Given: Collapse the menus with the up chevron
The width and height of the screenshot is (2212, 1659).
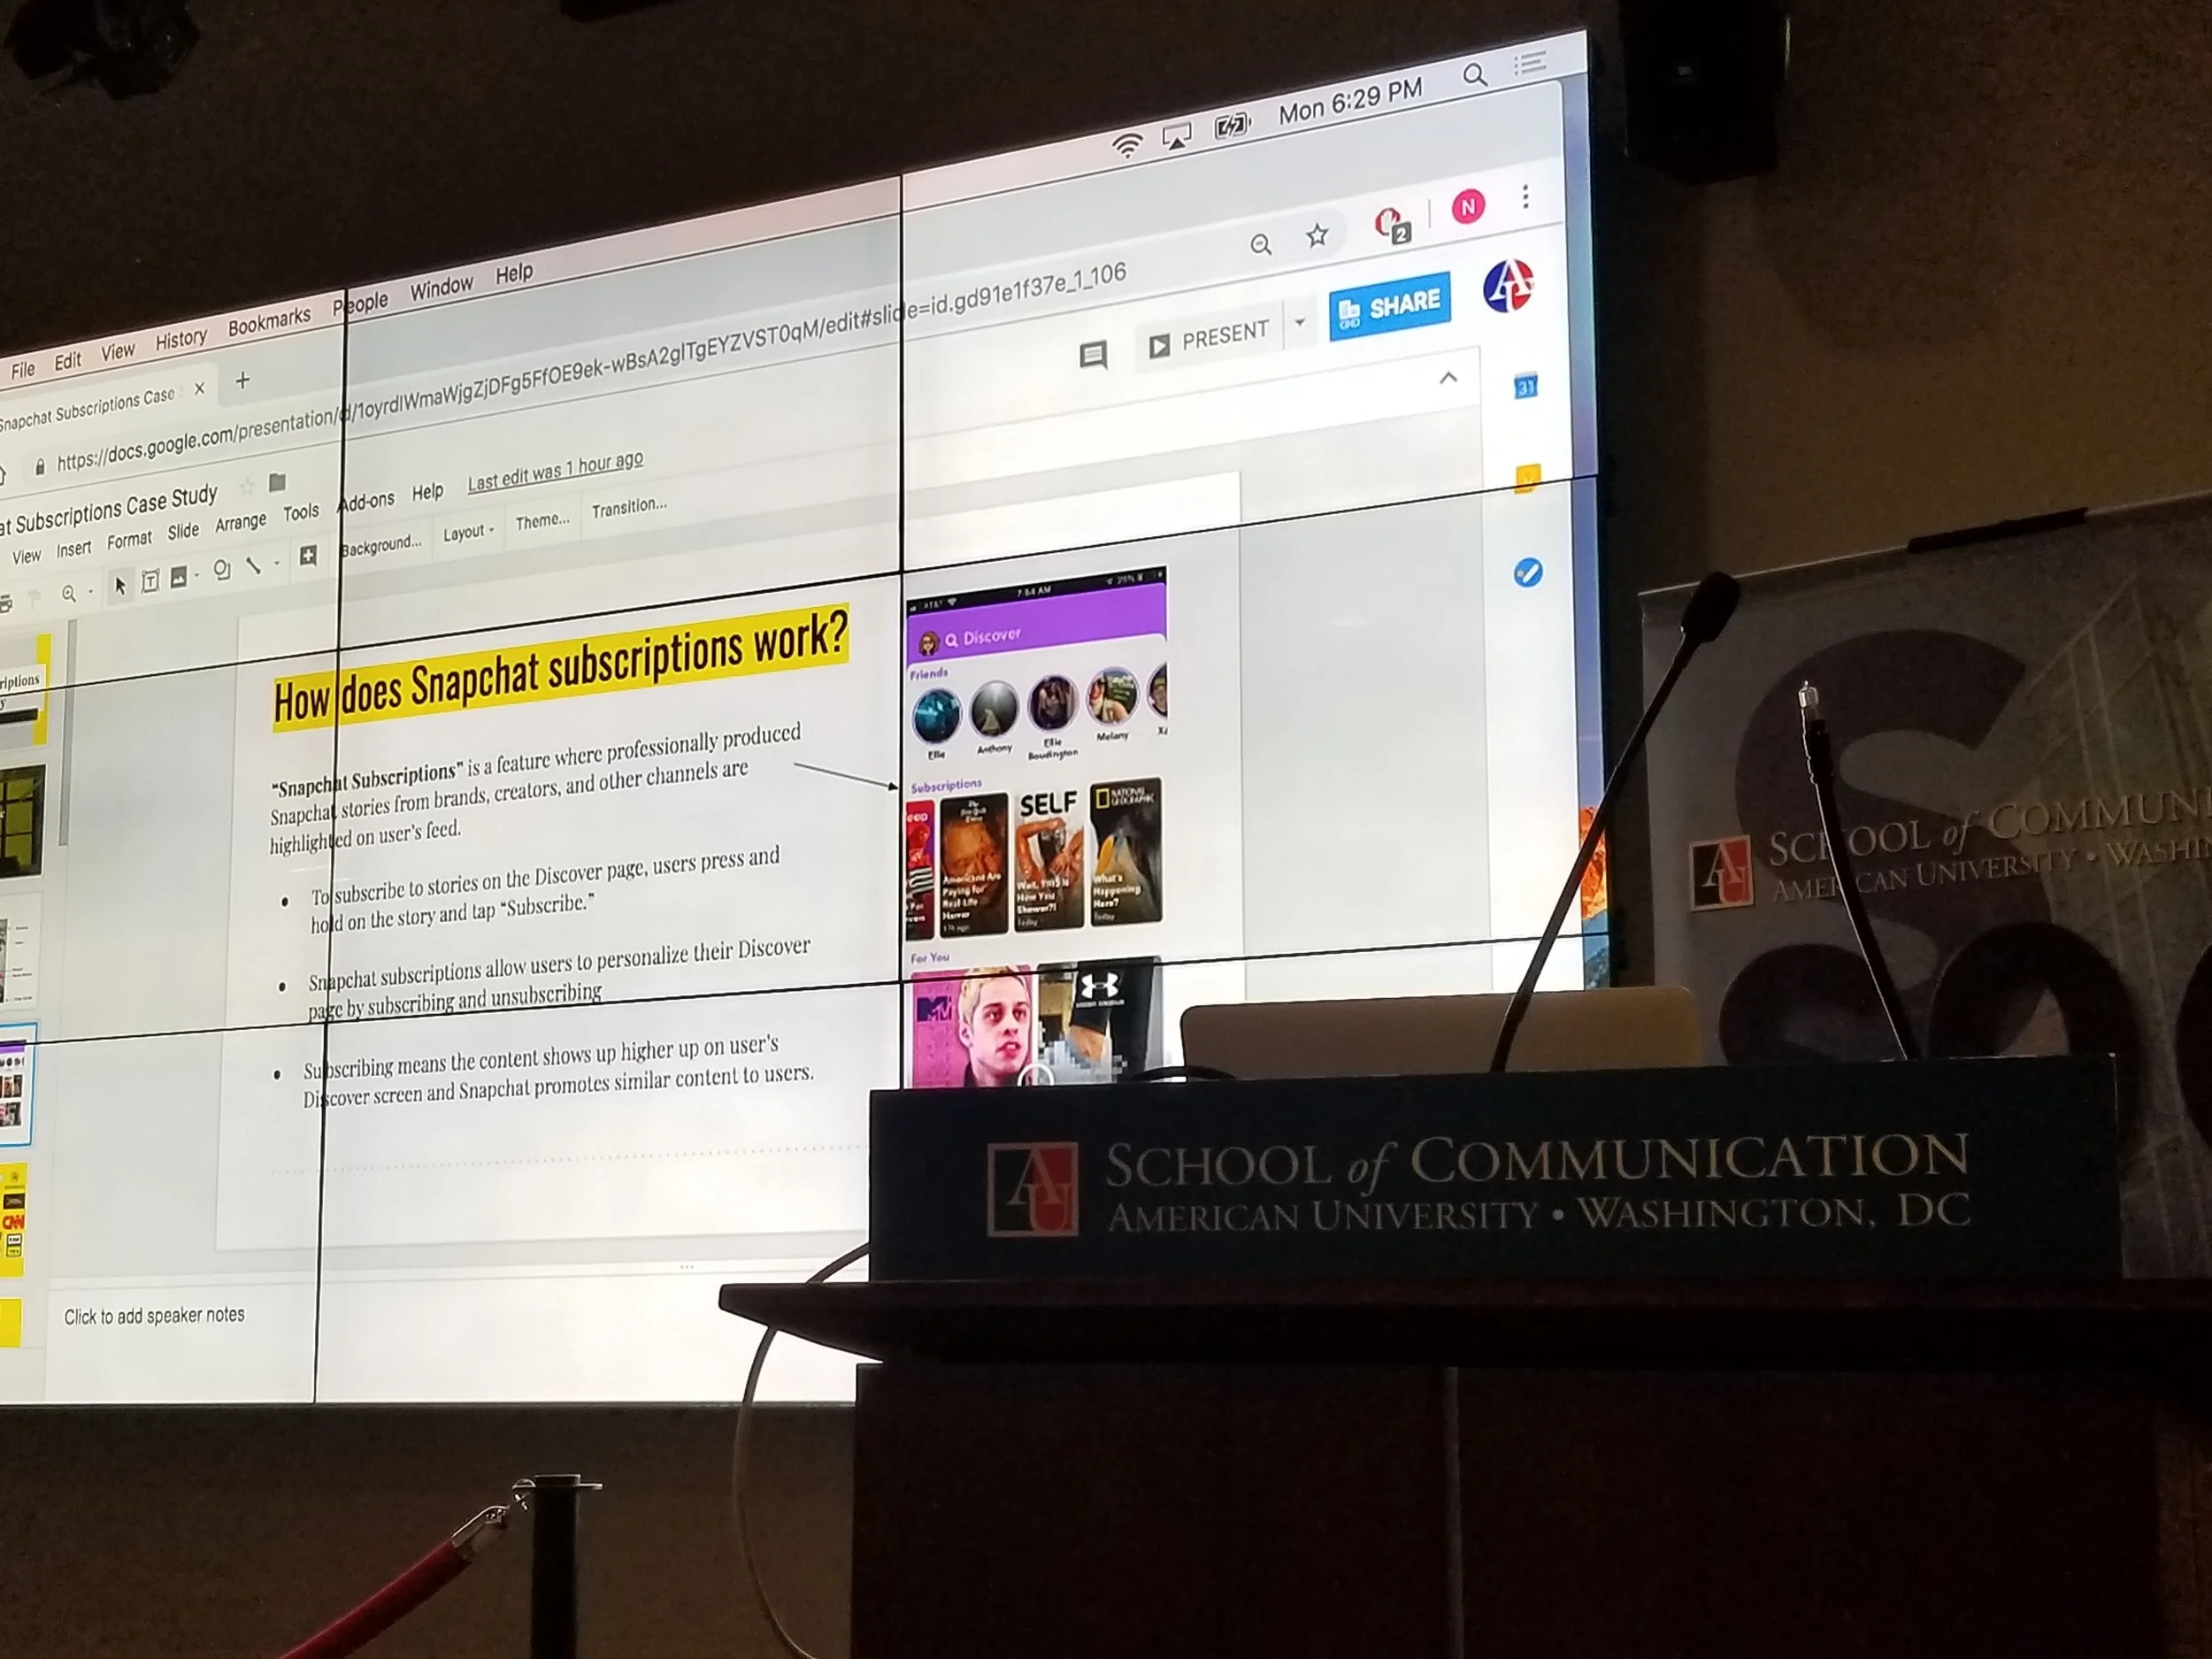Looking at the screenshot, I should tap(1447, 378).
